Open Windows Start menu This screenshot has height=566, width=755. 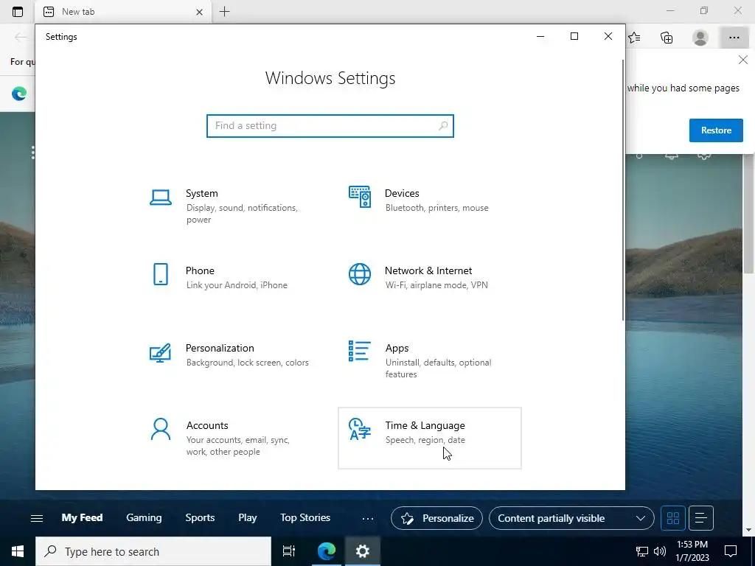pyautogui.click(x=18, y=551)
